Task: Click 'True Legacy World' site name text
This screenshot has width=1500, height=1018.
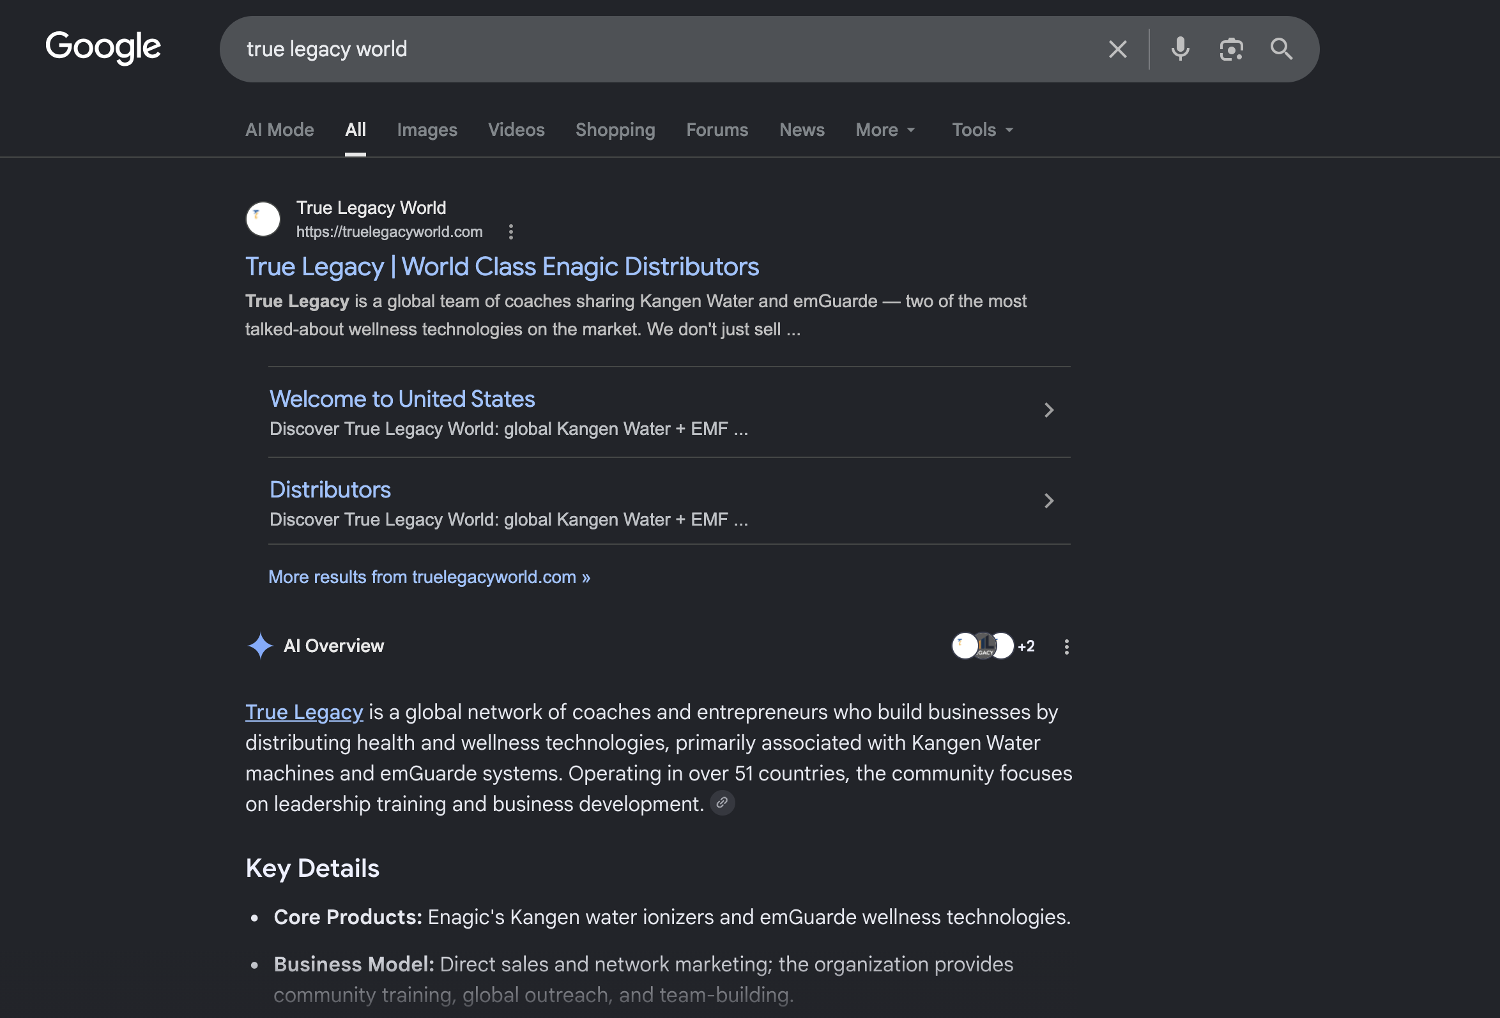Action: 371,208
